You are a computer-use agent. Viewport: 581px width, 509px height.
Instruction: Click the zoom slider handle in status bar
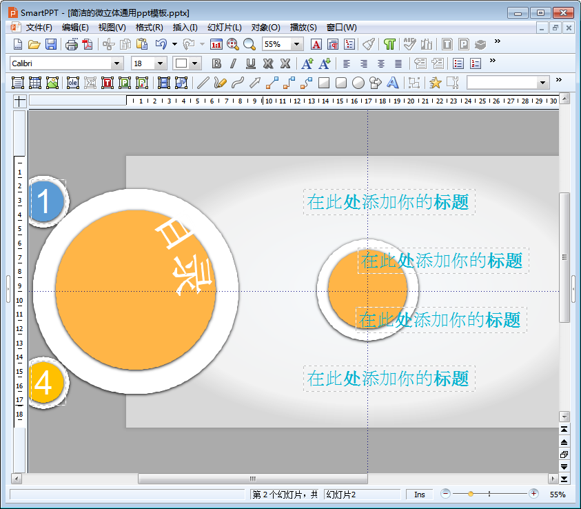(471, 494)
